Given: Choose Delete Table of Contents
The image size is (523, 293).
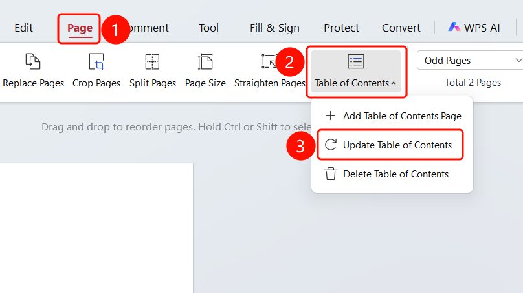Looking at the screenshot, I should click(392, 174).
